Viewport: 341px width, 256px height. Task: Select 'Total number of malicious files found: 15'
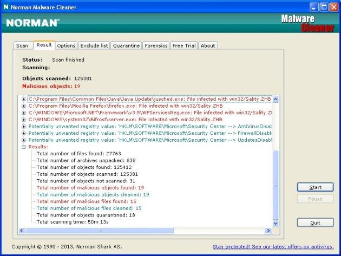click(x=87, y=201)
